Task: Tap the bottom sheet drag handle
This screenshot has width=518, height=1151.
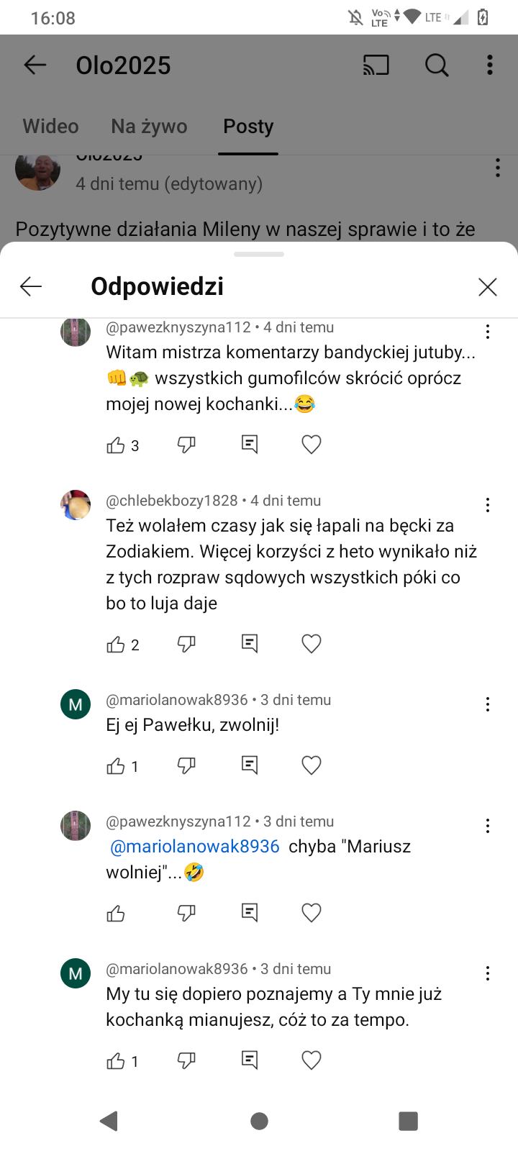Action: [x=259, y=254]
